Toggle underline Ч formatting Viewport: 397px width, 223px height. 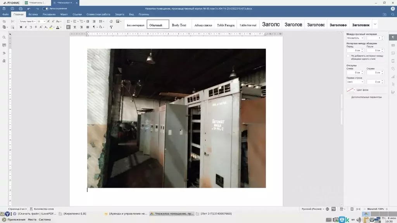coord(31,27)
